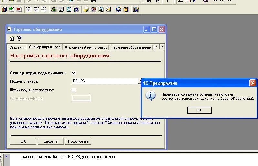Viewport: 258px width, 166px height.
Task: Click the ПКО cash order toolbar icon
Action: point(44,9)
